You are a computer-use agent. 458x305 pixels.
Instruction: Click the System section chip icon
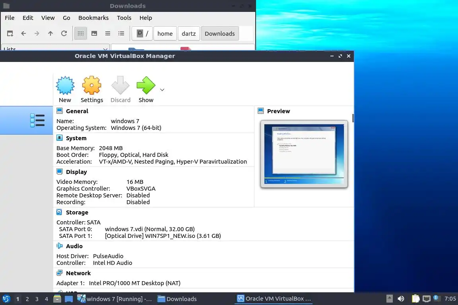click(60, 138)
